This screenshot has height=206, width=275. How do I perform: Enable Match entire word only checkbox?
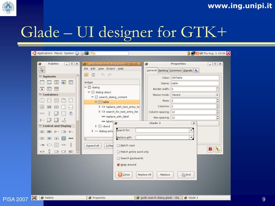(x=118, y=152)
